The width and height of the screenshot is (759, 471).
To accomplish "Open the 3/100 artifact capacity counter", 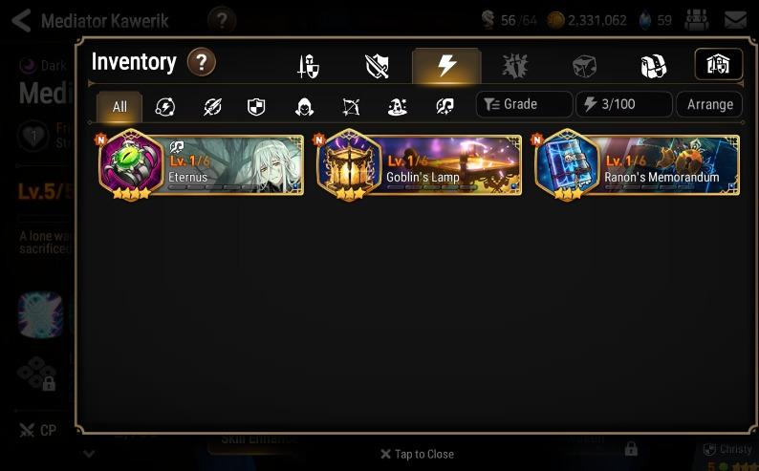I will click(624, 104).
